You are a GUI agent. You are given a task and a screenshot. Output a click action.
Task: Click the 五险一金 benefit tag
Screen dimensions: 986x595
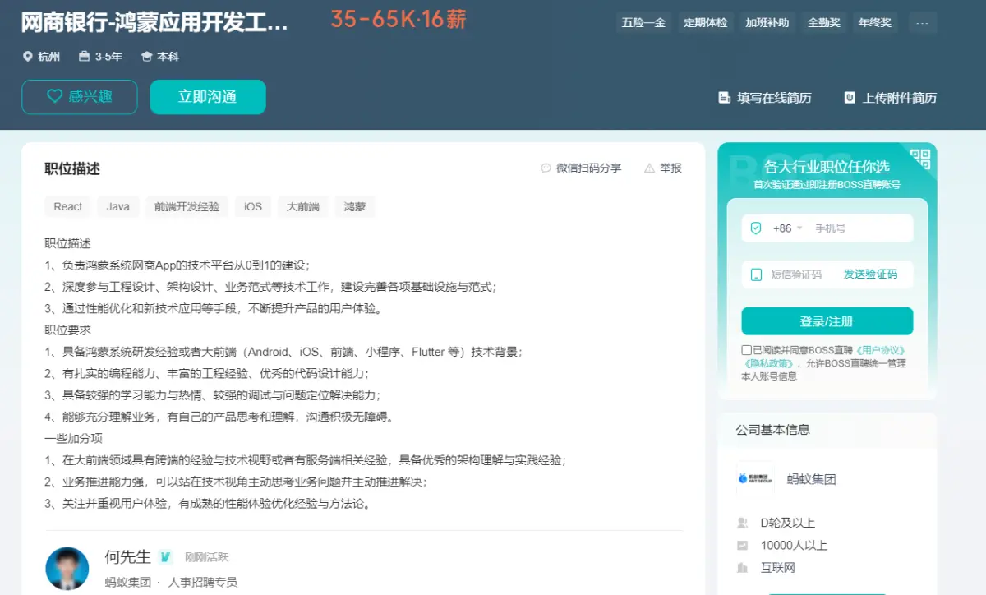pyautogui.click(x=645, y=22)
